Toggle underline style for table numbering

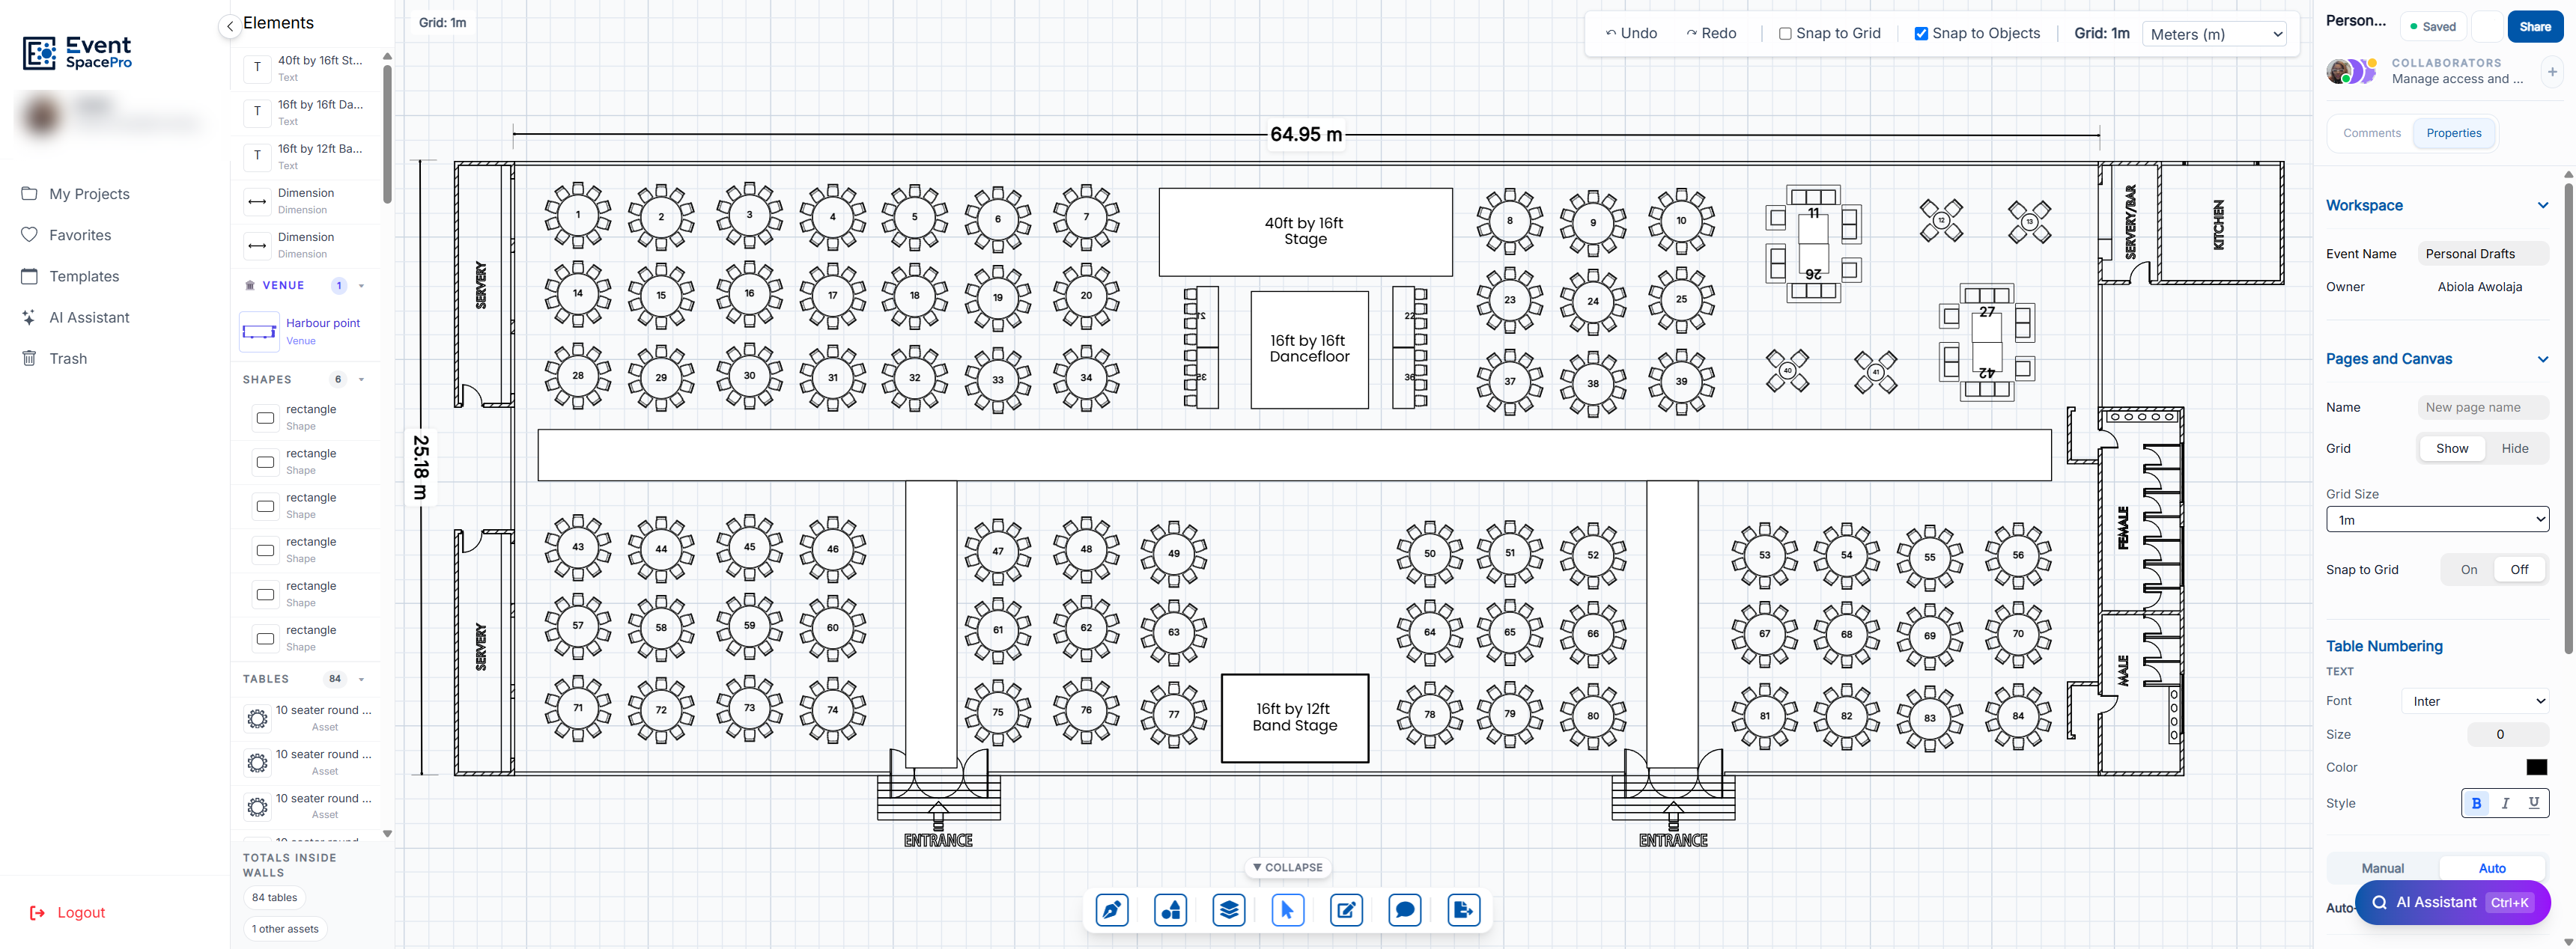[2533, 803]
